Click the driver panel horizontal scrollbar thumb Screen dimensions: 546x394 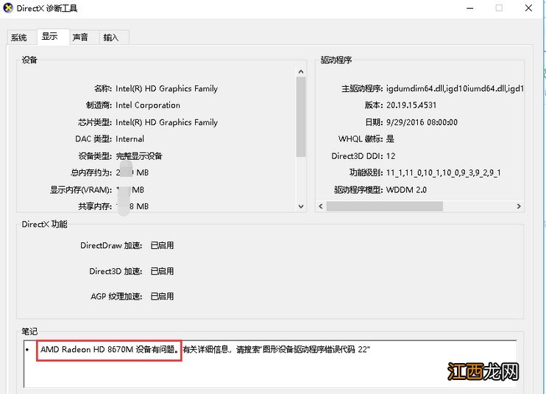[384, 206]
